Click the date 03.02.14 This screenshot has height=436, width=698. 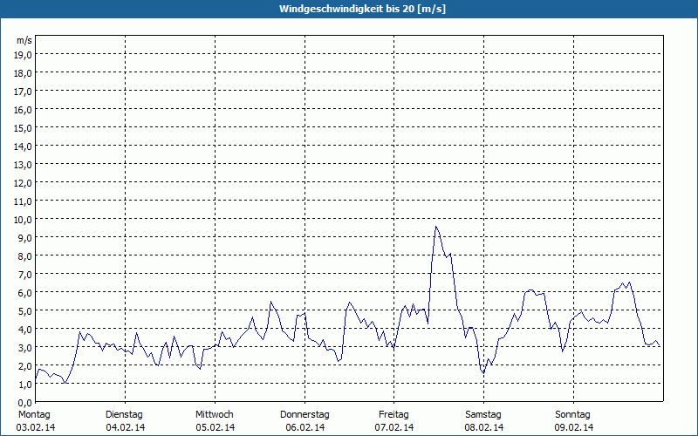click(x=36, y=427)
